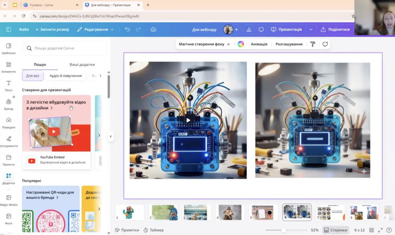The image size is (395, 235).
Task: Open the Редагування mode dropdown
Action: point(96,29)
